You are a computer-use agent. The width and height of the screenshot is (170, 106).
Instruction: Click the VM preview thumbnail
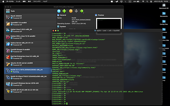[109, 23]
